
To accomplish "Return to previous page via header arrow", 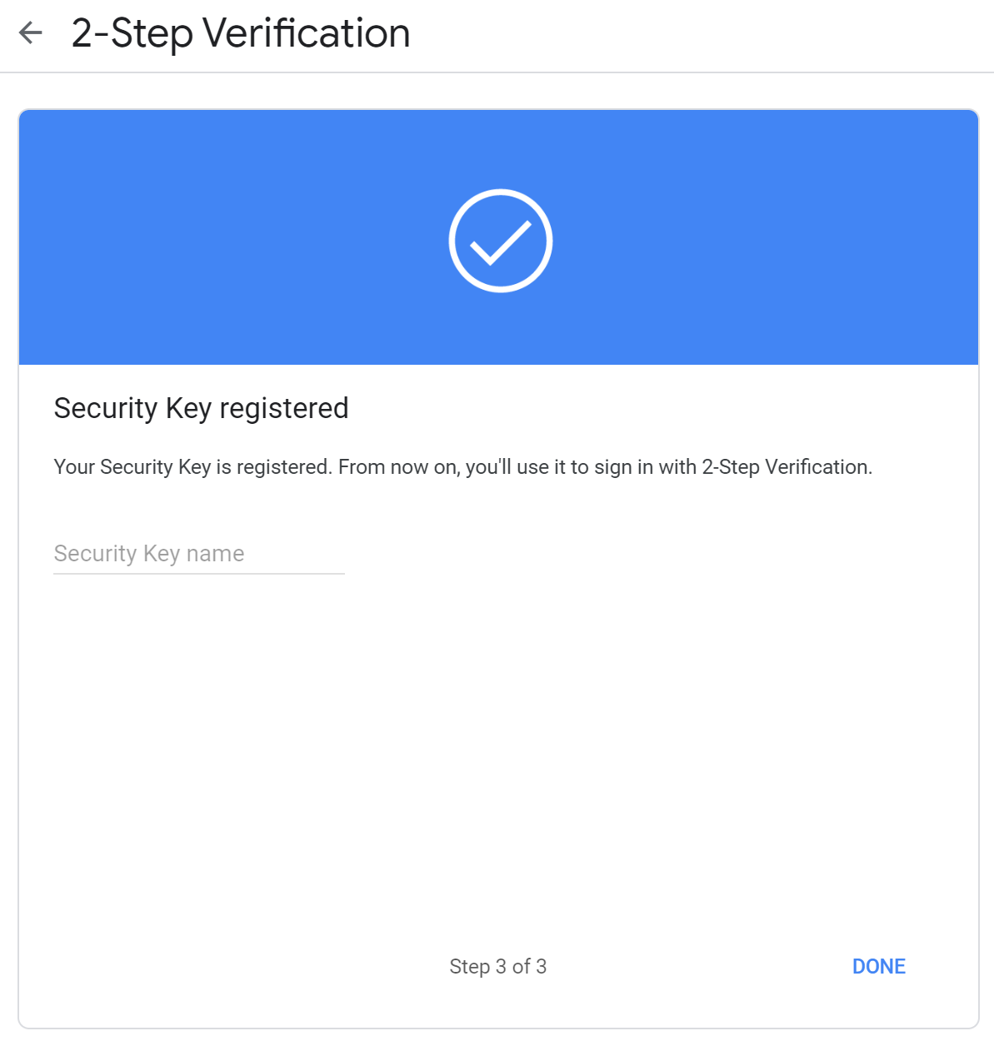I will click(x=31, y=33).
